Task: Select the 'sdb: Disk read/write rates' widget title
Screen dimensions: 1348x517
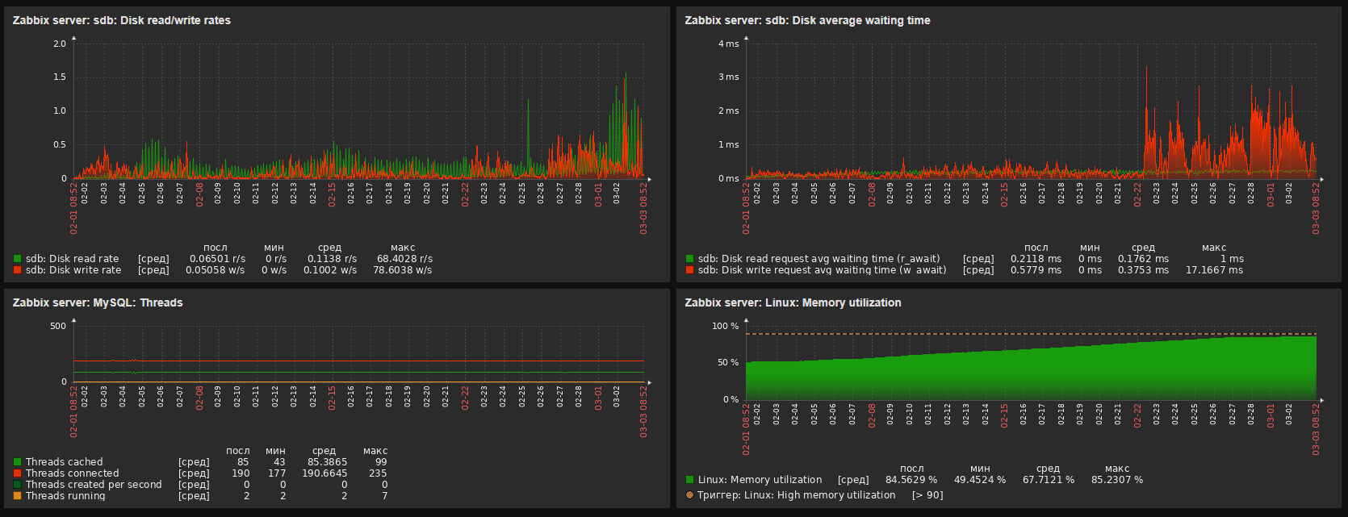Action: pyautogui.click(x=122, y=20)
